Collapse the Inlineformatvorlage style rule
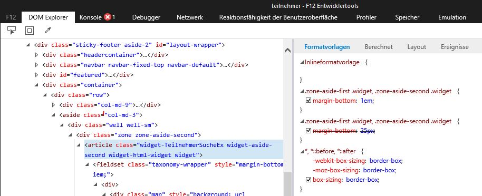This screenshot has height=196, width=482. 302,62
